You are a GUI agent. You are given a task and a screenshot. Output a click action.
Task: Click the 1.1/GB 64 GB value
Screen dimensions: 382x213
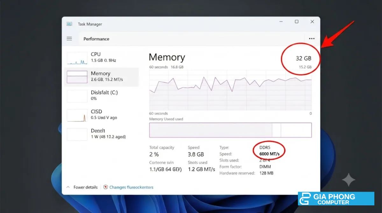[x=166, y=169]
